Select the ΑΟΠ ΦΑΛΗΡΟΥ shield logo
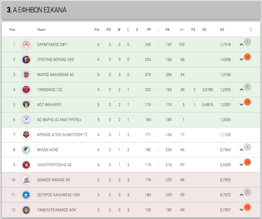The image size is (262, 219). pyautogui.click(x=26, y=105)
